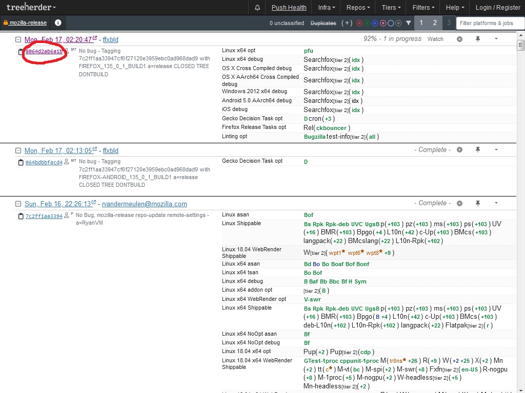Click the Login / Register button
The image size is (525, 393).
click(x=497, y=8)
